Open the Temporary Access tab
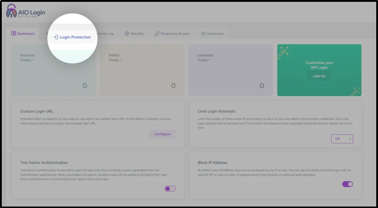The image size is (378, 208). click(x=172, y=34)
